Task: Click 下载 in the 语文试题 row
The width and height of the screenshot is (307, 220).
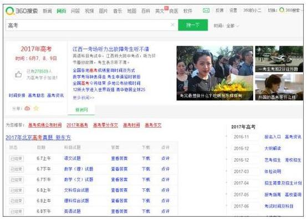Action: [x=146, y=158]
